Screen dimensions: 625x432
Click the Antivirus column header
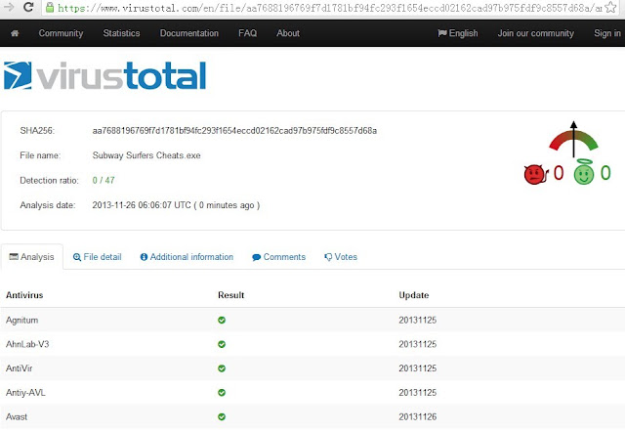pos(24,295)
